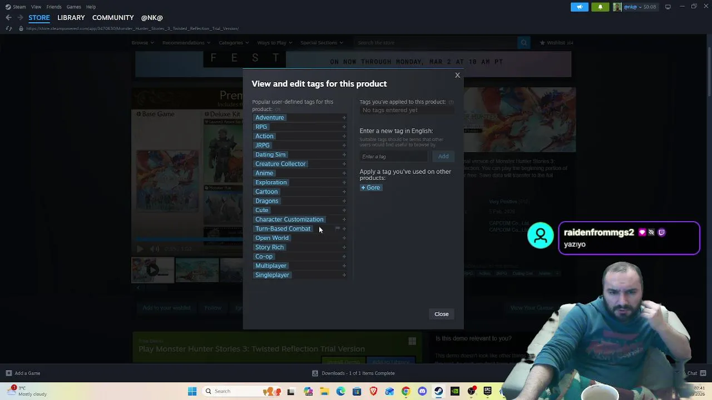Open the Games menu
The height and width of the screenshot is (400, 712).
pos(73,7)
